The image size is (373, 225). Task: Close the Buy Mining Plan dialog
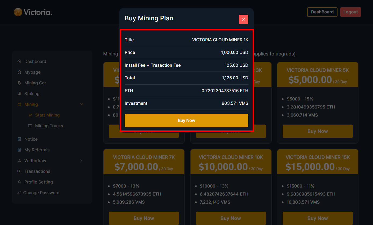coord(243,19)
